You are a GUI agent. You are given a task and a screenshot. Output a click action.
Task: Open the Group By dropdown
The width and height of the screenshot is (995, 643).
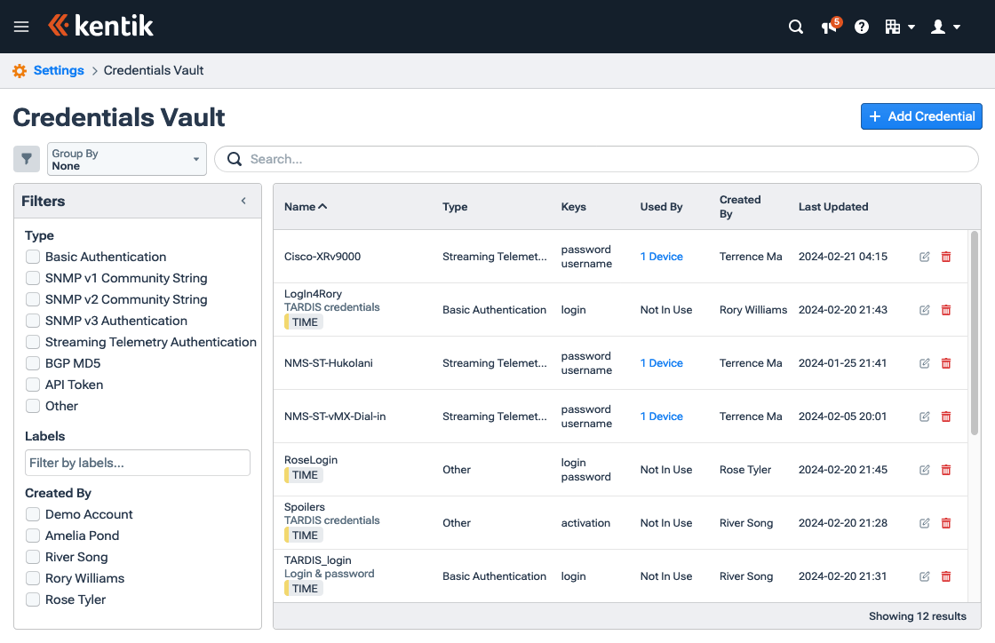(126, 158)
